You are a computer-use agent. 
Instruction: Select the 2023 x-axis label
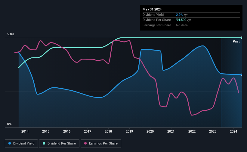pos(213,131)
